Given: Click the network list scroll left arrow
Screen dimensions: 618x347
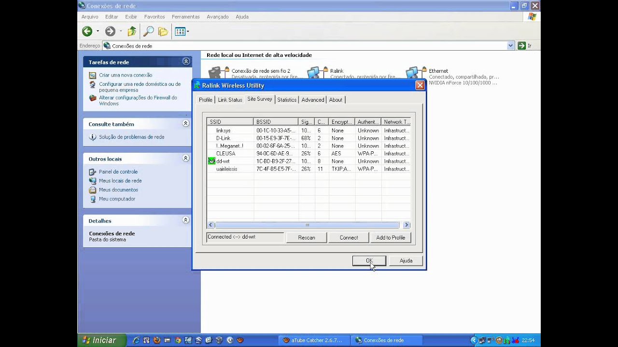Looking at the screenshot, I should click(211, 225).
